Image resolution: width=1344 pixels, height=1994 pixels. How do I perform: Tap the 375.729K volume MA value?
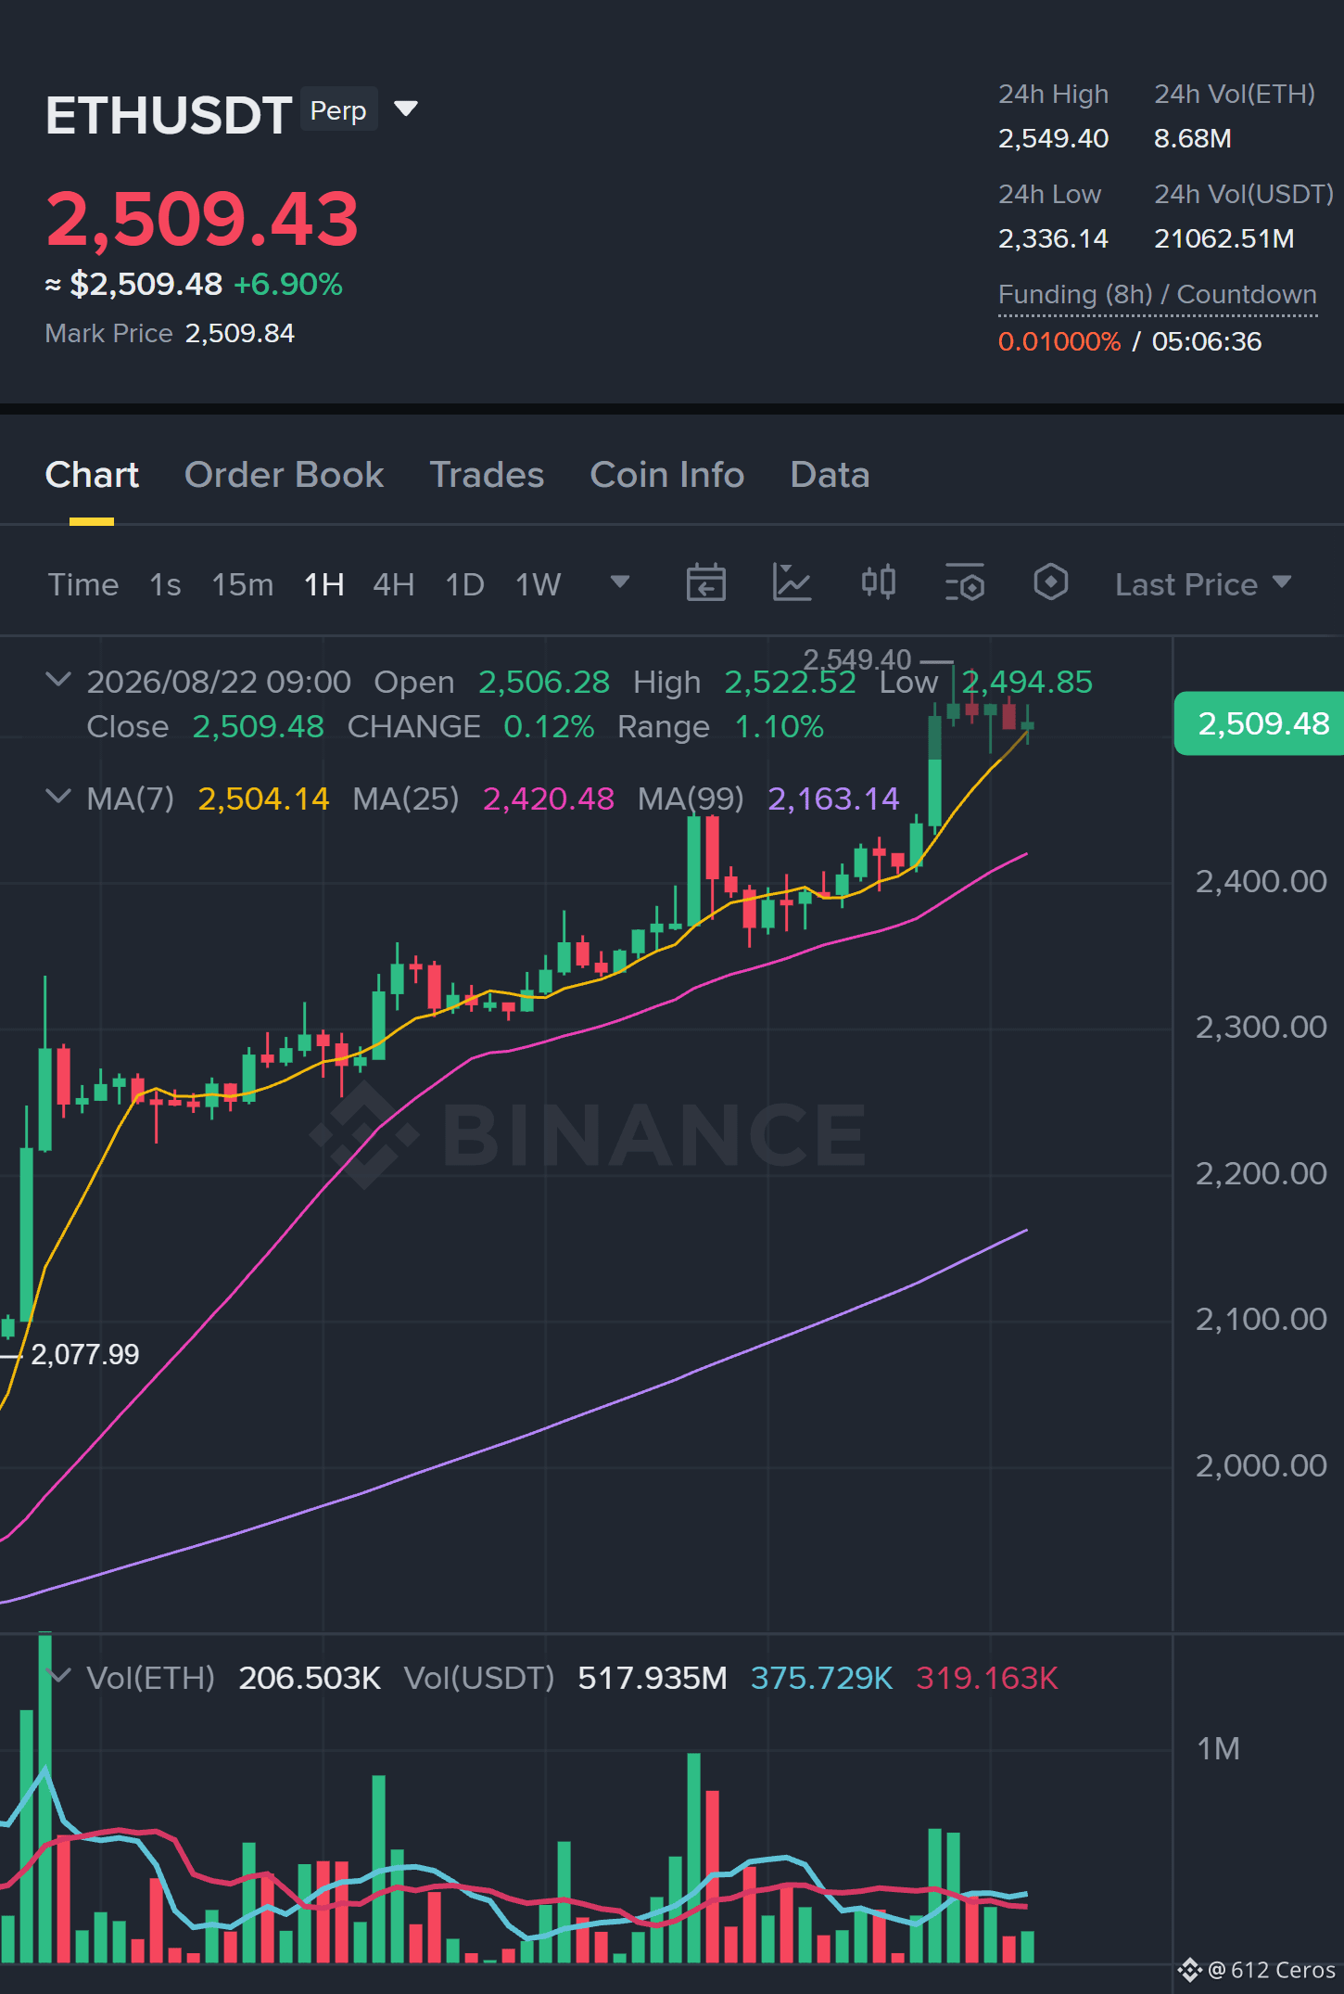coord(821,1678)
